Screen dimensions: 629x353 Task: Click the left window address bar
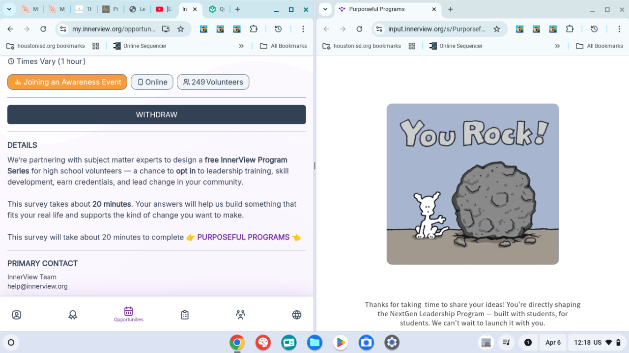(114, 29)
